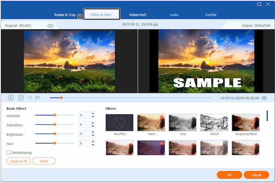Decrease Brightness value with down arrow

point(93,135)
